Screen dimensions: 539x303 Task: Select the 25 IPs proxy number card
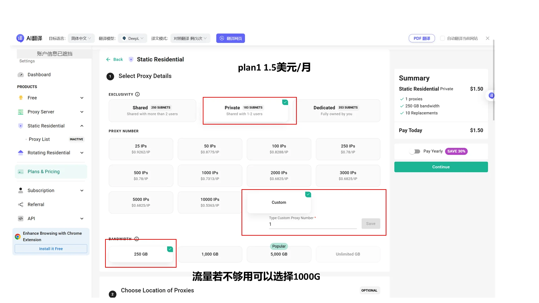pos(141,149)
